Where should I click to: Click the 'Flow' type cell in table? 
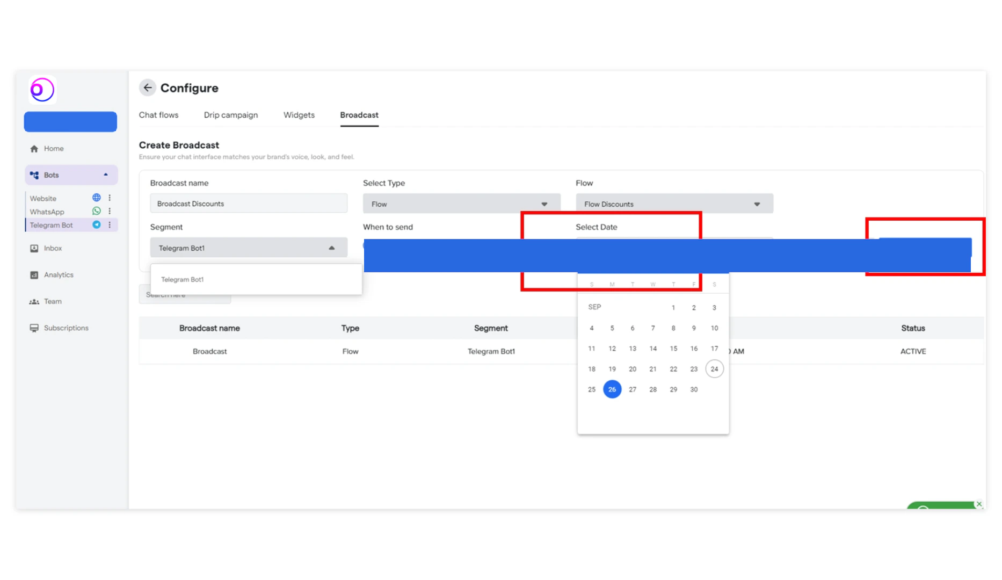(x=350, y=351)
